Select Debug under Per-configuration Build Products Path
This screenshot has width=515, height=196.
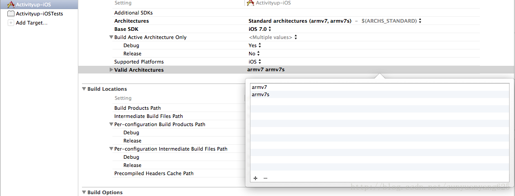click(132, 132)
